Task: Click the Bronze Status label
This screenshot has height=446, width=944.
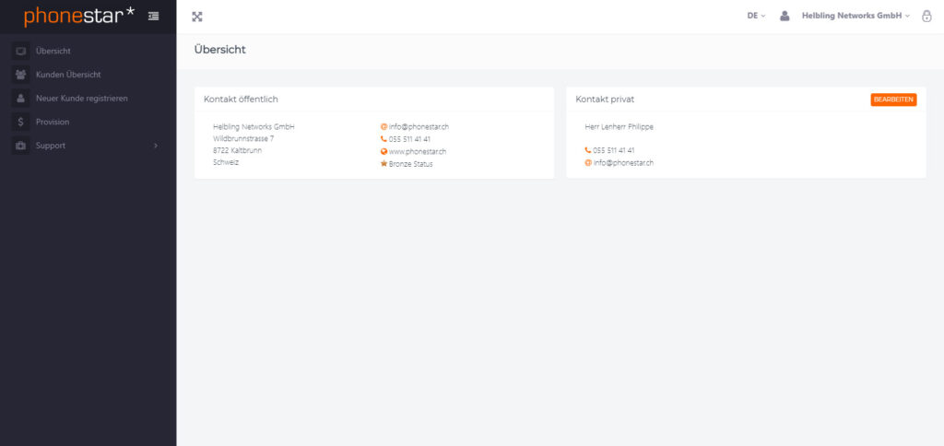Action: coord(410,164)
